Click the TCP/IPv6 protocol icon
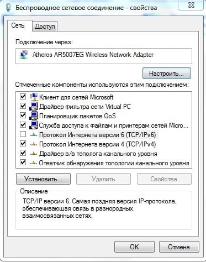 34,135
